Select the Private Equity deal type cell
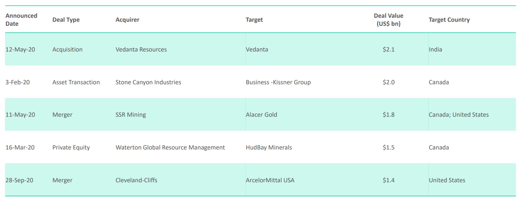 71,147
